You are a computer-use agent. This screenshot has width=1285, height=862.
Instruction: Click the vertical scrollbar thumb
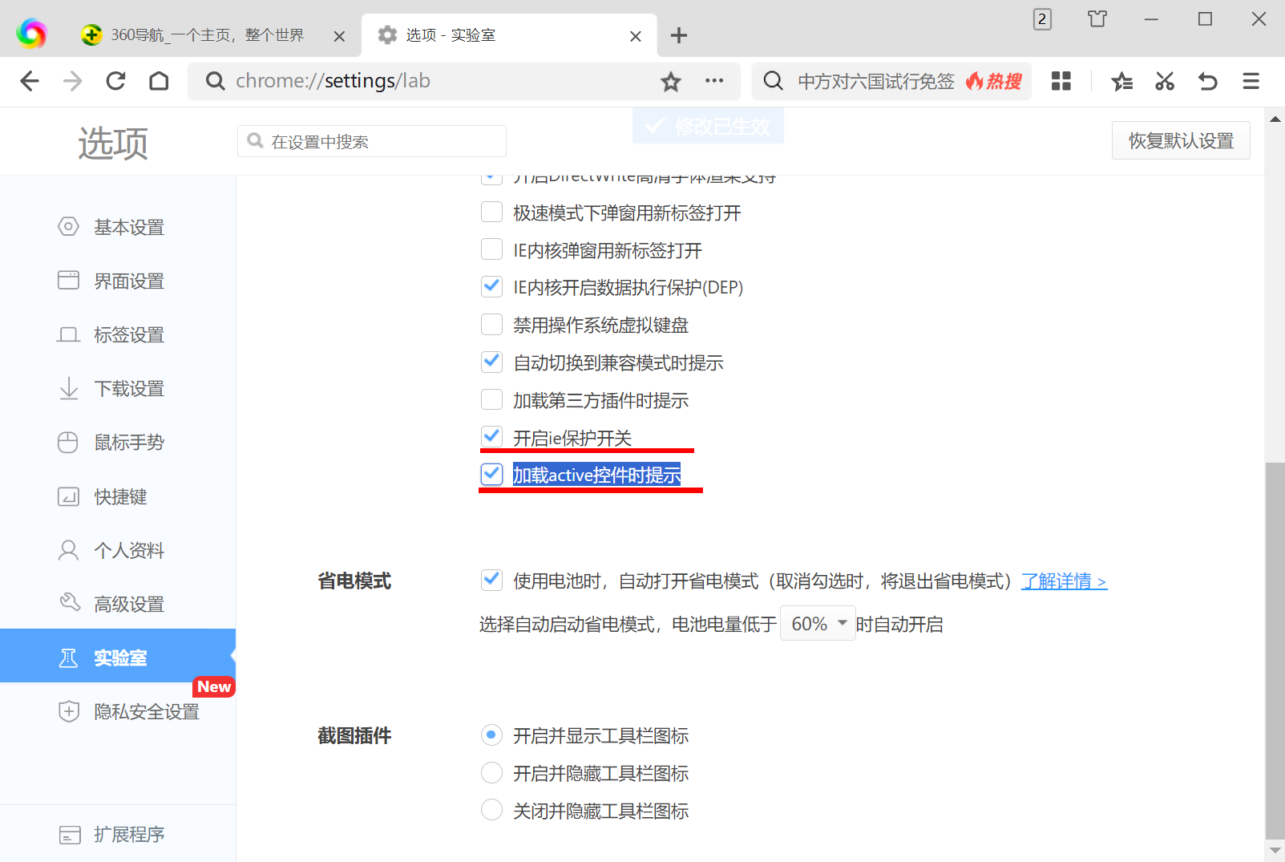point(1275,650)
